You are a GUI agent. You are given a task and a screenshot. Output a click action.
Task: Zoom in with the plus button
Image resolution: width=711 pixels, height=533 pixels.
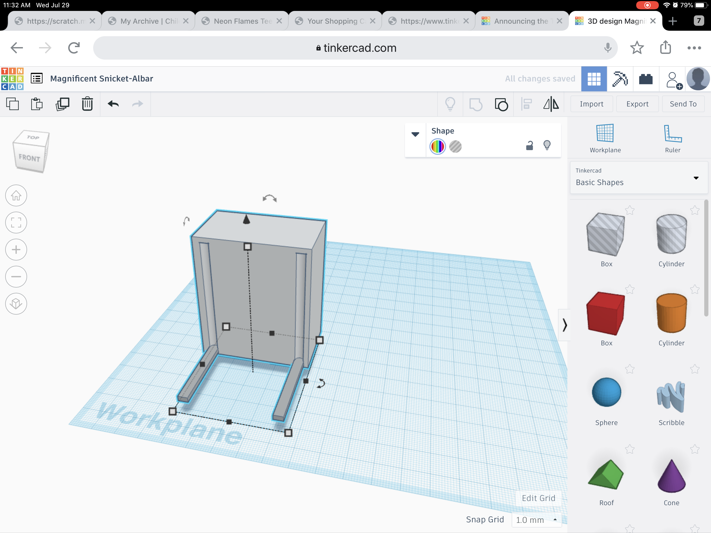coord(16,250)
